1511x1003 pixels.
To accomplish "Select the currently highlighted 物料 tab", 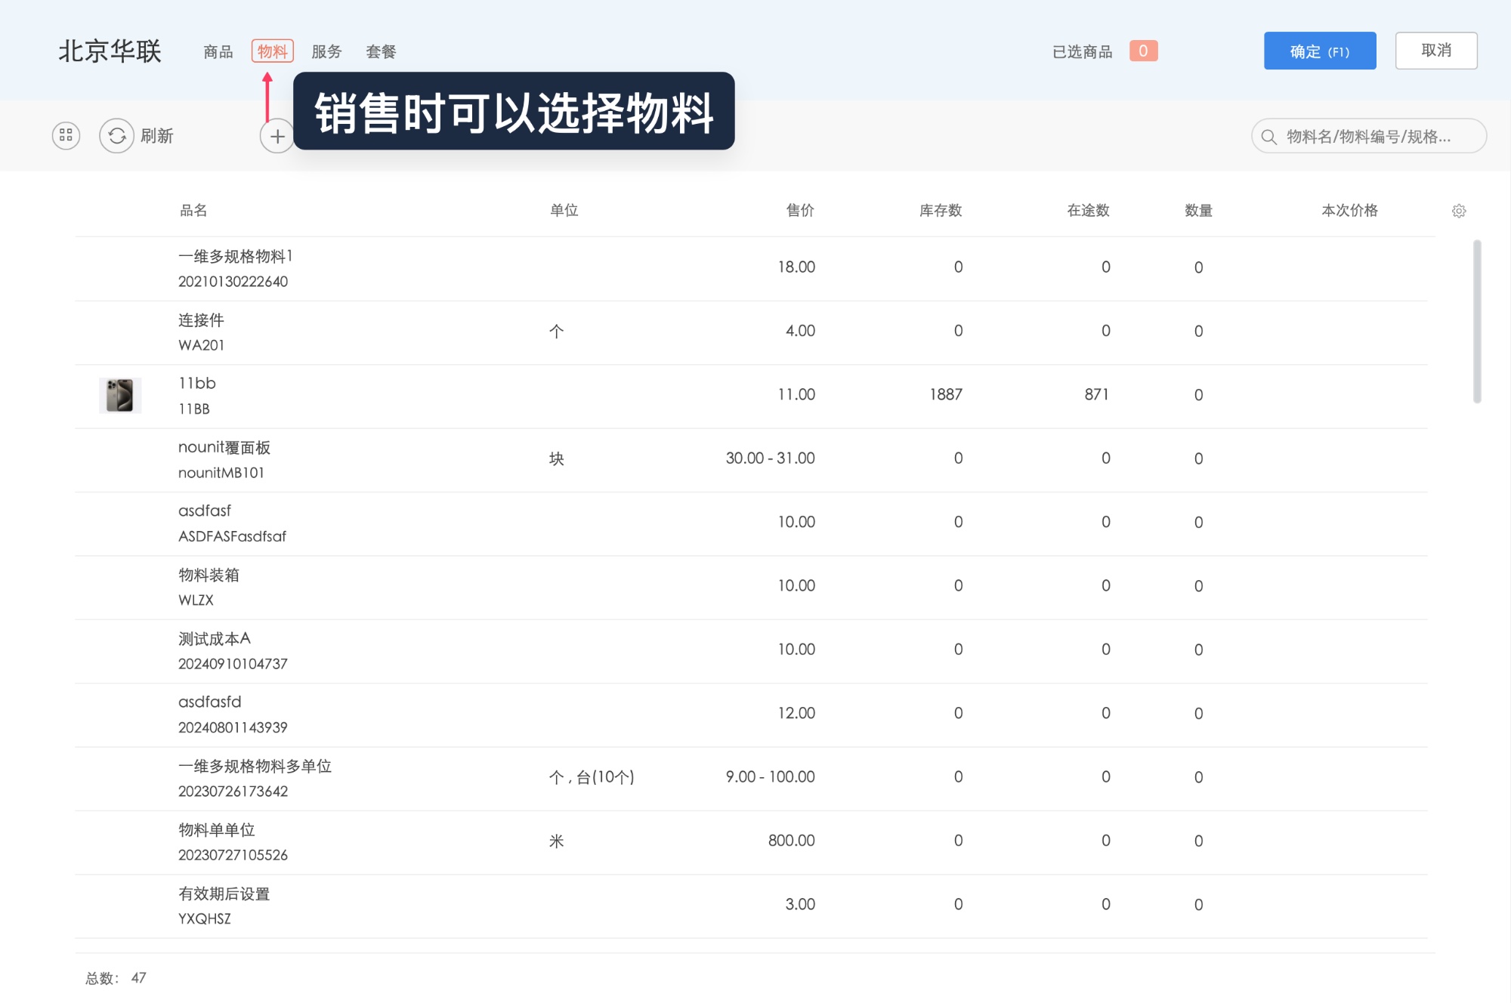I will click(273, 51).
